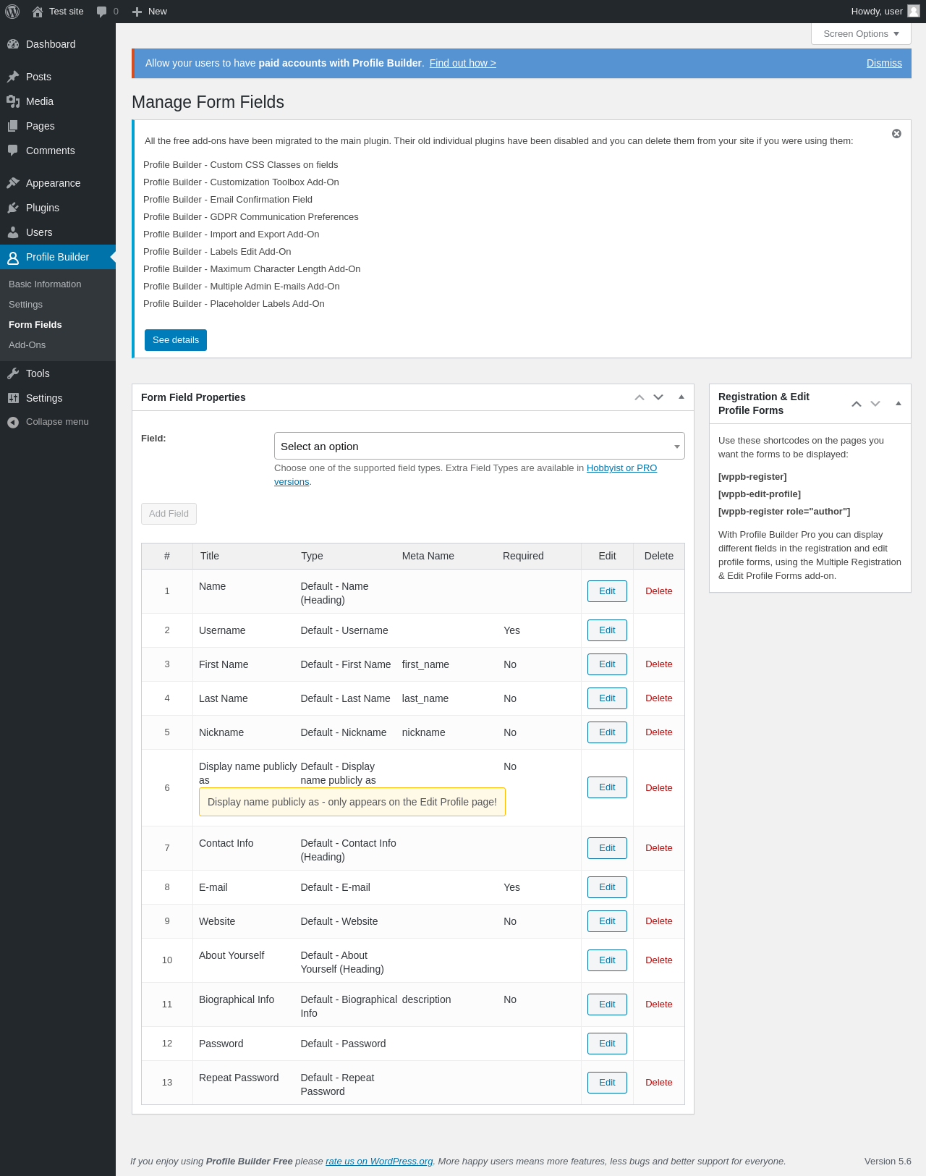Open the Add-Ons submenu item
This screenshot has width=926, height=1176.
pos(27,345)
